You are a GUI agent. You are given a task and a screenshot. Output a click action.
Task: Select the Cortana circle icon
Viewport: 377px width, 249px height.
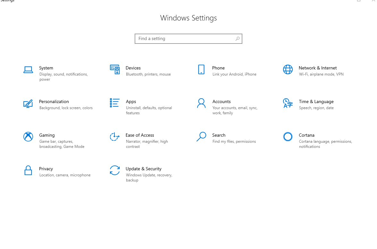(288, 137)
